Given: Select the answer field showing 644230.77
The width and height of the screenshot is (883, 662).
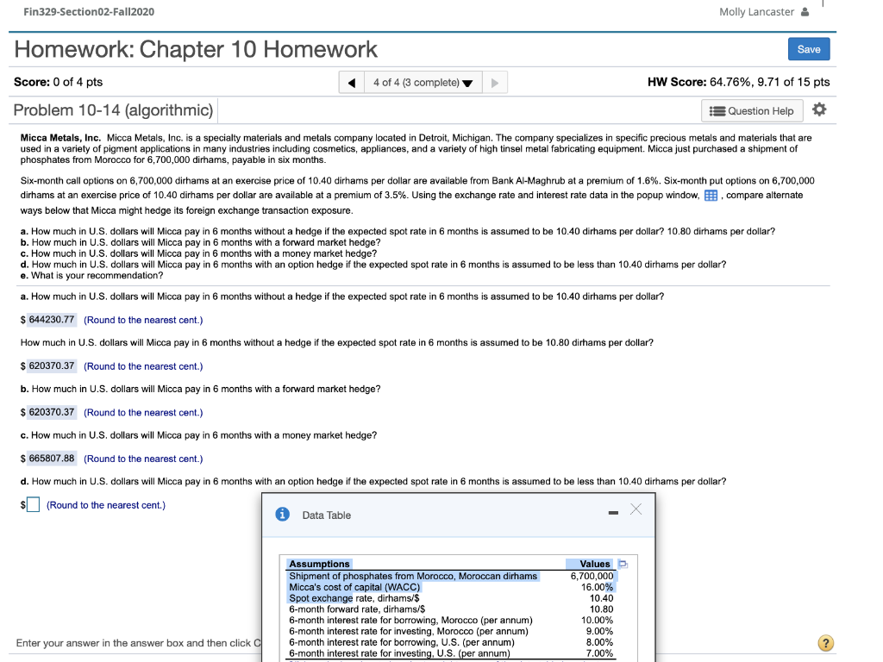Looking at the screenshot, I should pyautogui.click(x=48, y=319).
